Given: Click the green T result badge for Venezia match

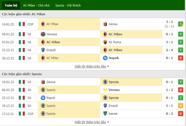Looking at the screenshot, I should [x=181, y=34].
